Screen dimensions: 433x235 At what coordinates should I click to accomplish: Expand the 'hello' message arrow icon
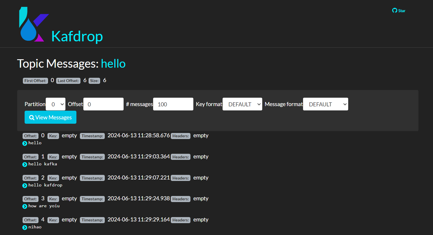point(25,143)
